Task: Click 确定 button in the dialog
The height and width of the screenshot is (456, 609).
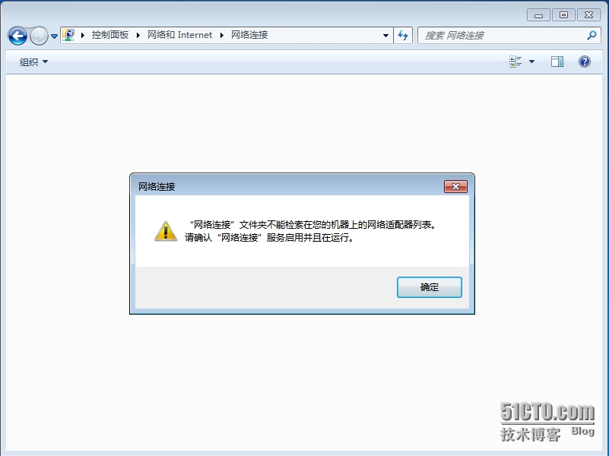Action: pyautogui.click(x=429, y=287)
